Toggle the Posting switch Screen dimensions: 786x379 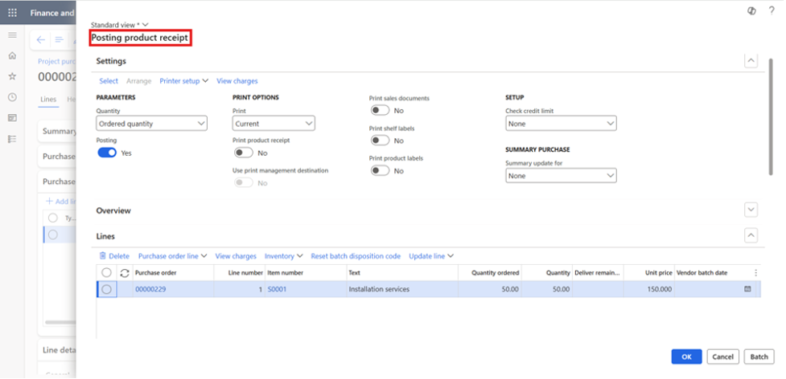[107, 153]
